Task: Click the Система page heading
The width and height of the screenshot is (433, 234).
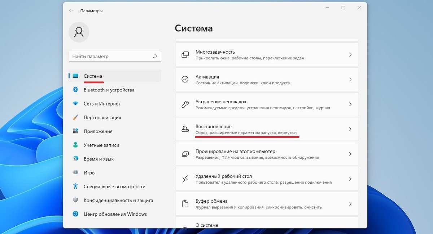Action: coord(194,28)
